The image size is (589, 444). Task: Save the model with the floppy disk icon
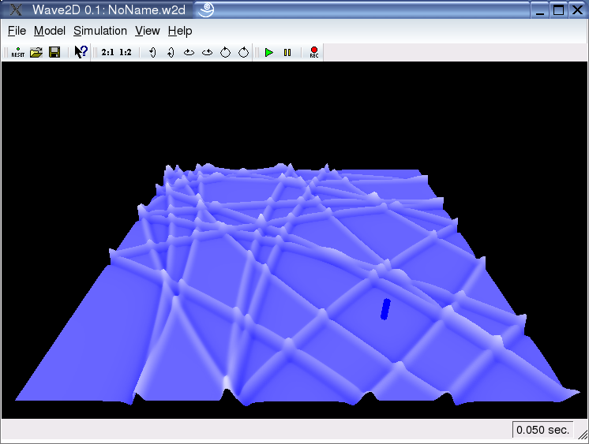pos(54,52)
